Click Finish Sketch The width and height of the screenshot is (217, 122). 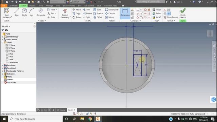(183, 14)
